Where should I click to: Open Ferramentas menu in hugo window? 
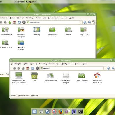click(41, 18)
